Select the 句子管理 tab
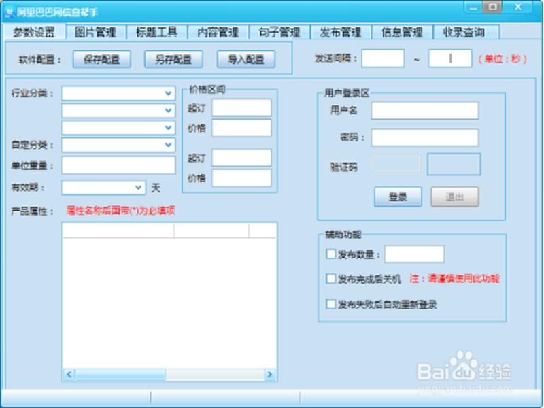Screen dimensions: 544x408 tap(279, 32)
